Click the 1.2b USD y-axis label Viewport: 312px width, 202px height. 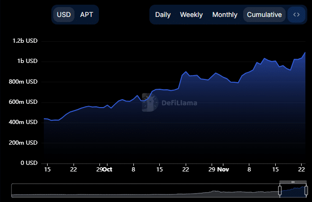click(x=25, y=41)
